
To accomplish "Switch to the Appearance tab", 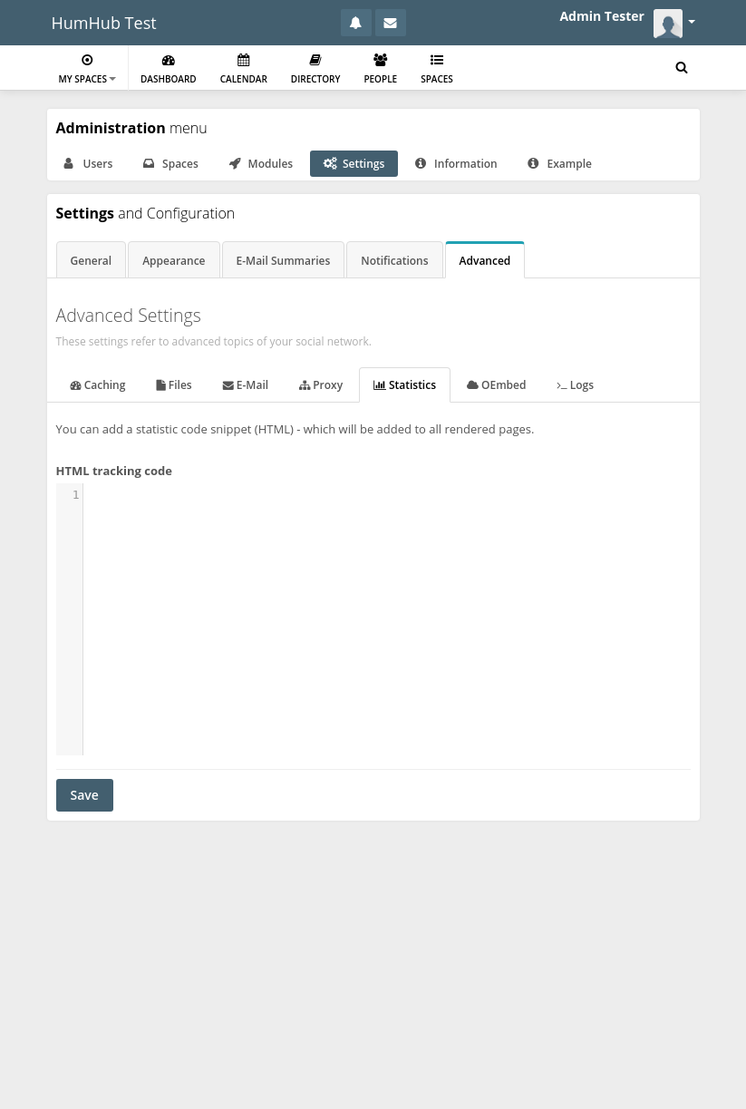I will pos(173,260).
